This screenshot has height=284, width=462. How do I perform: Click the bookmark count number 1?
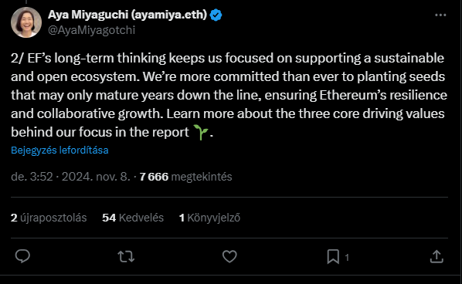click(347, 258)
